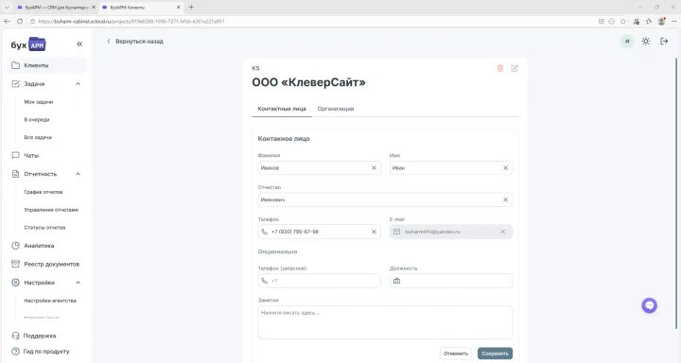681x363 pixels.
Task: Switch to first бухАРМ CRM browser tab
Action: pyautogui.click(x=56, y=8)
